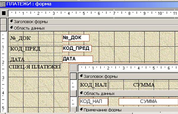Click the ДАТА text box field
Viewport: 178px width, 114px height.
pyautogui.click(x=78, y=59)
